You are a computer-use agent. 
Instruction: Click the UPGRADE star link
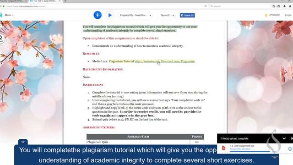tap(272, 15)
